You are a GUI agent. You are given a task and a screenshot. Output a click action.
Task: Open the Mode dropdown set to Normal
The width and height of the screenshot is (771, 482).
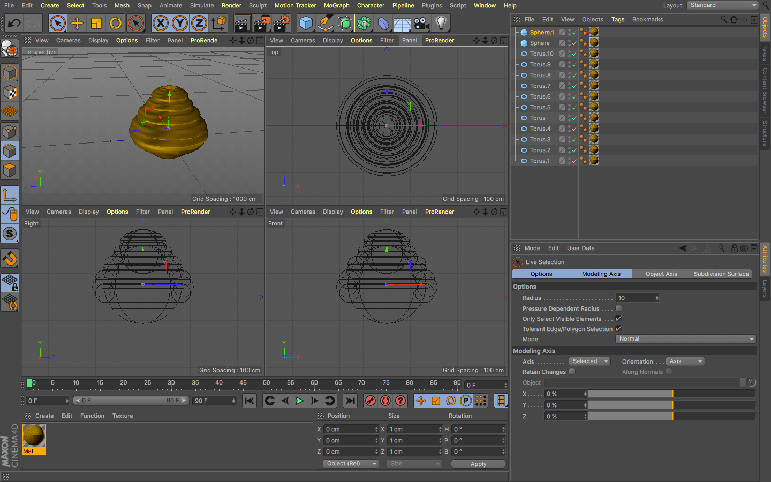(686, 339)
